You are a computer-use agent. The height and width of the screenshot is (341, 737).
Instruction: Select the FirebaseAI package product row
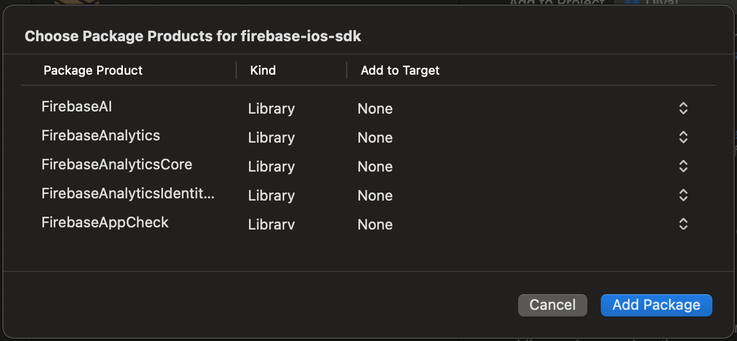coord(77,106)
